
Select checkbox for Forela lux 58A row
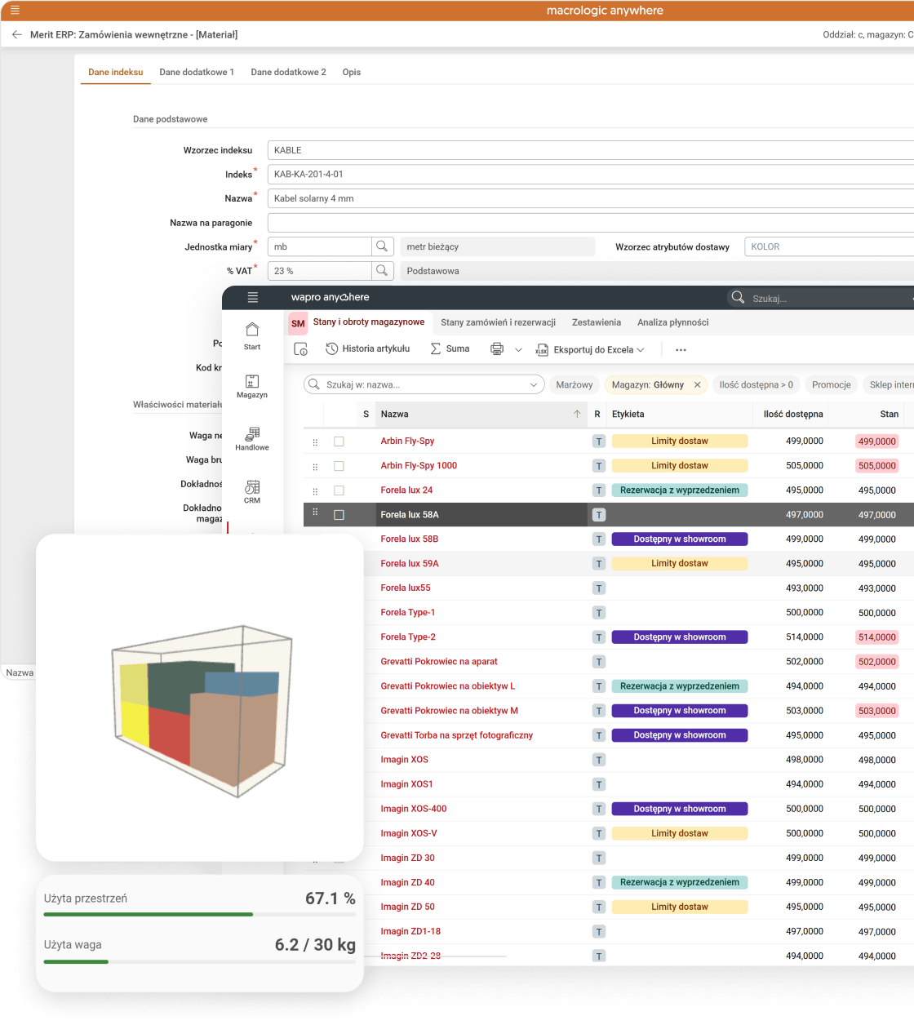pyautogui.click(x=339, y=515)
